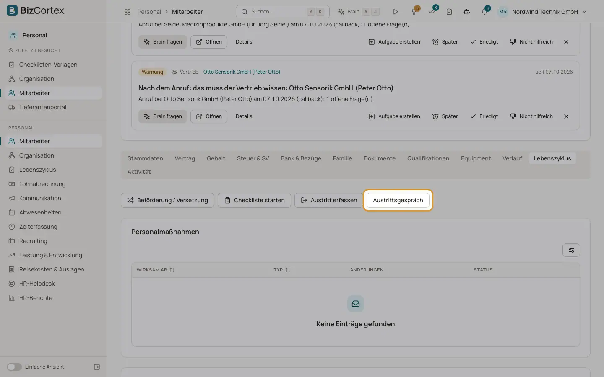Open the apps grid icon in breadcrumb
The height and width of the screenshot is (377, 604).
click(x=128, y=12)
